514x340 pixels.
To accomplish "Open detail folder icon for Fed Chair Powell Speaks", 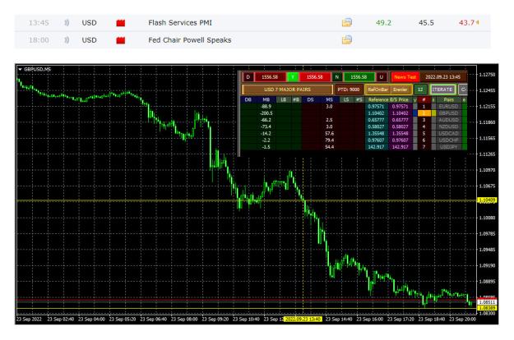I will pyautogui.click(x=347, y=39).
